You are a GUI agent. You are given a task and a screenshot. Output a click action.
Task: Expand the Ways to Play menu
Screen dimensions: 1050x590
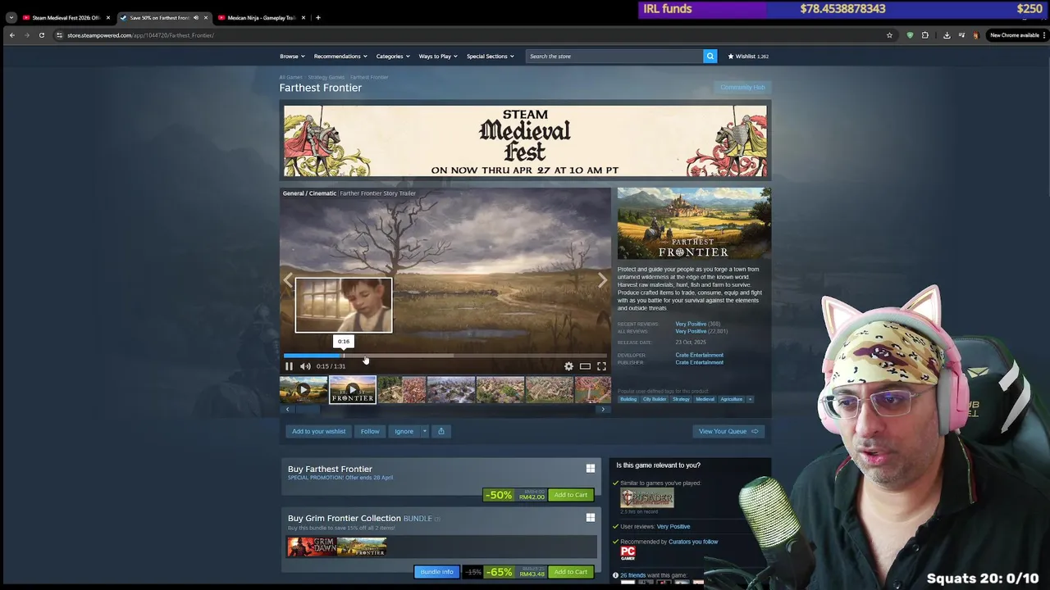(438, 57)
